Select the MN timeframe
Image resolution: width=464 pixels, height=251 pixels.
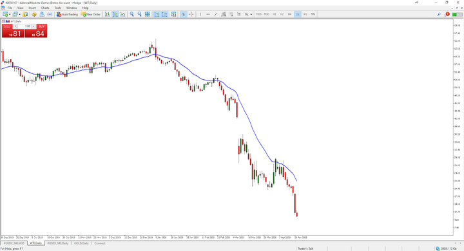click(313, 14)
